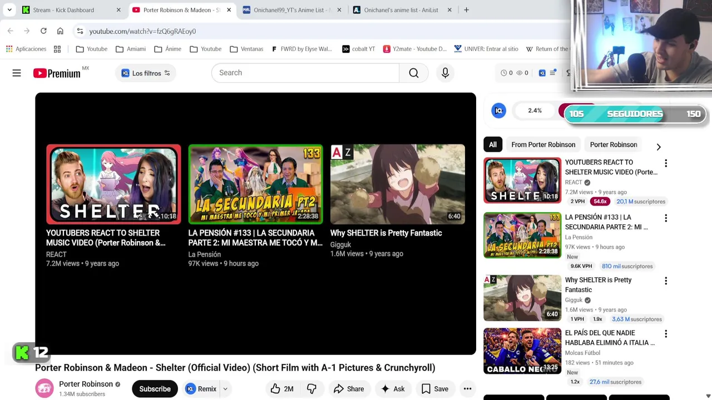Open the cobalt YT bookmark
This screenshot has width=712, height=400.
[x=359, y=49]
